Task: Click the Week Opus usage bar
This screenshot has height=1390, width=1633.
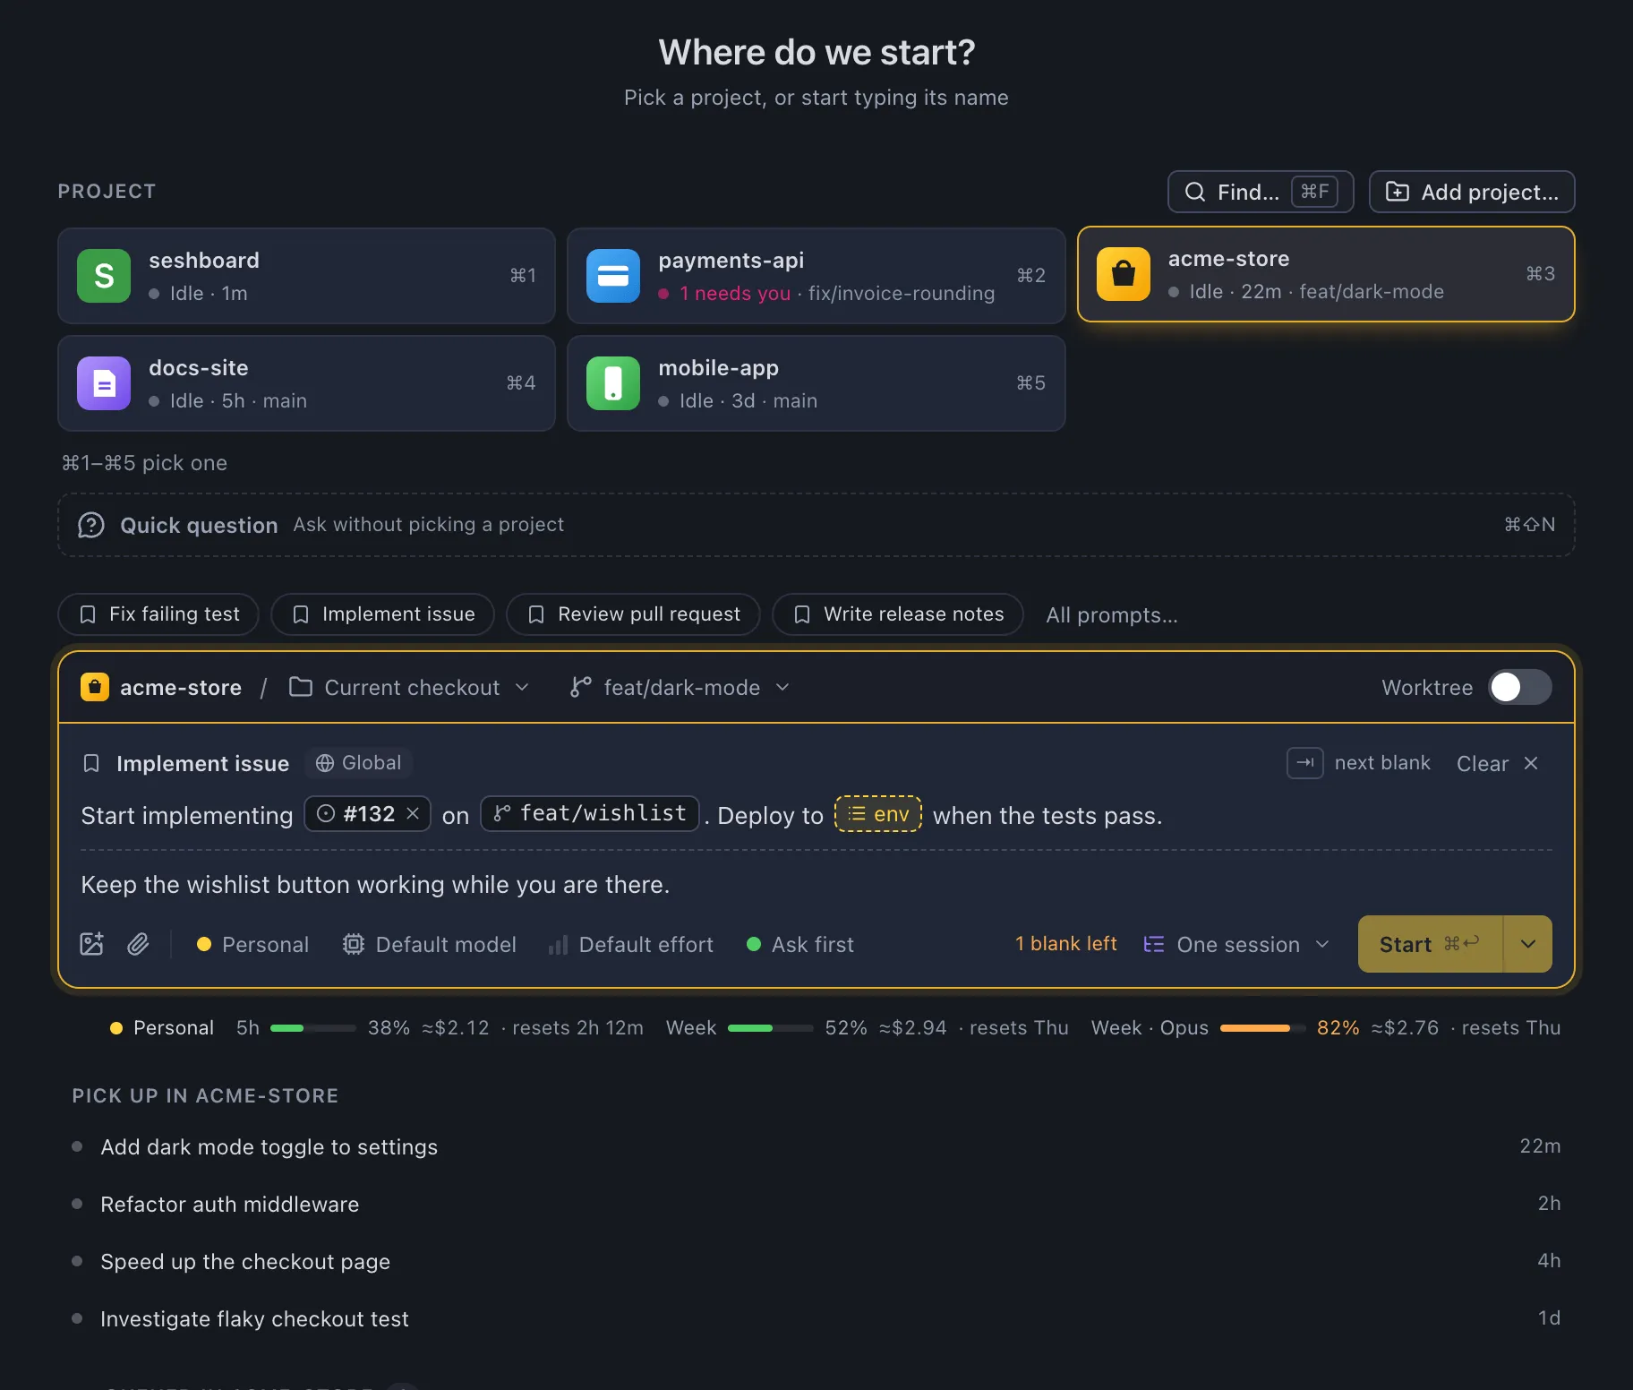Action: click(x=1262, y=1028)
